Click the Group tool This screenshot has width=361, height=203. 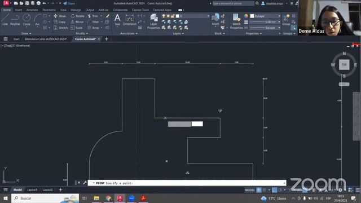click(286, 19)
